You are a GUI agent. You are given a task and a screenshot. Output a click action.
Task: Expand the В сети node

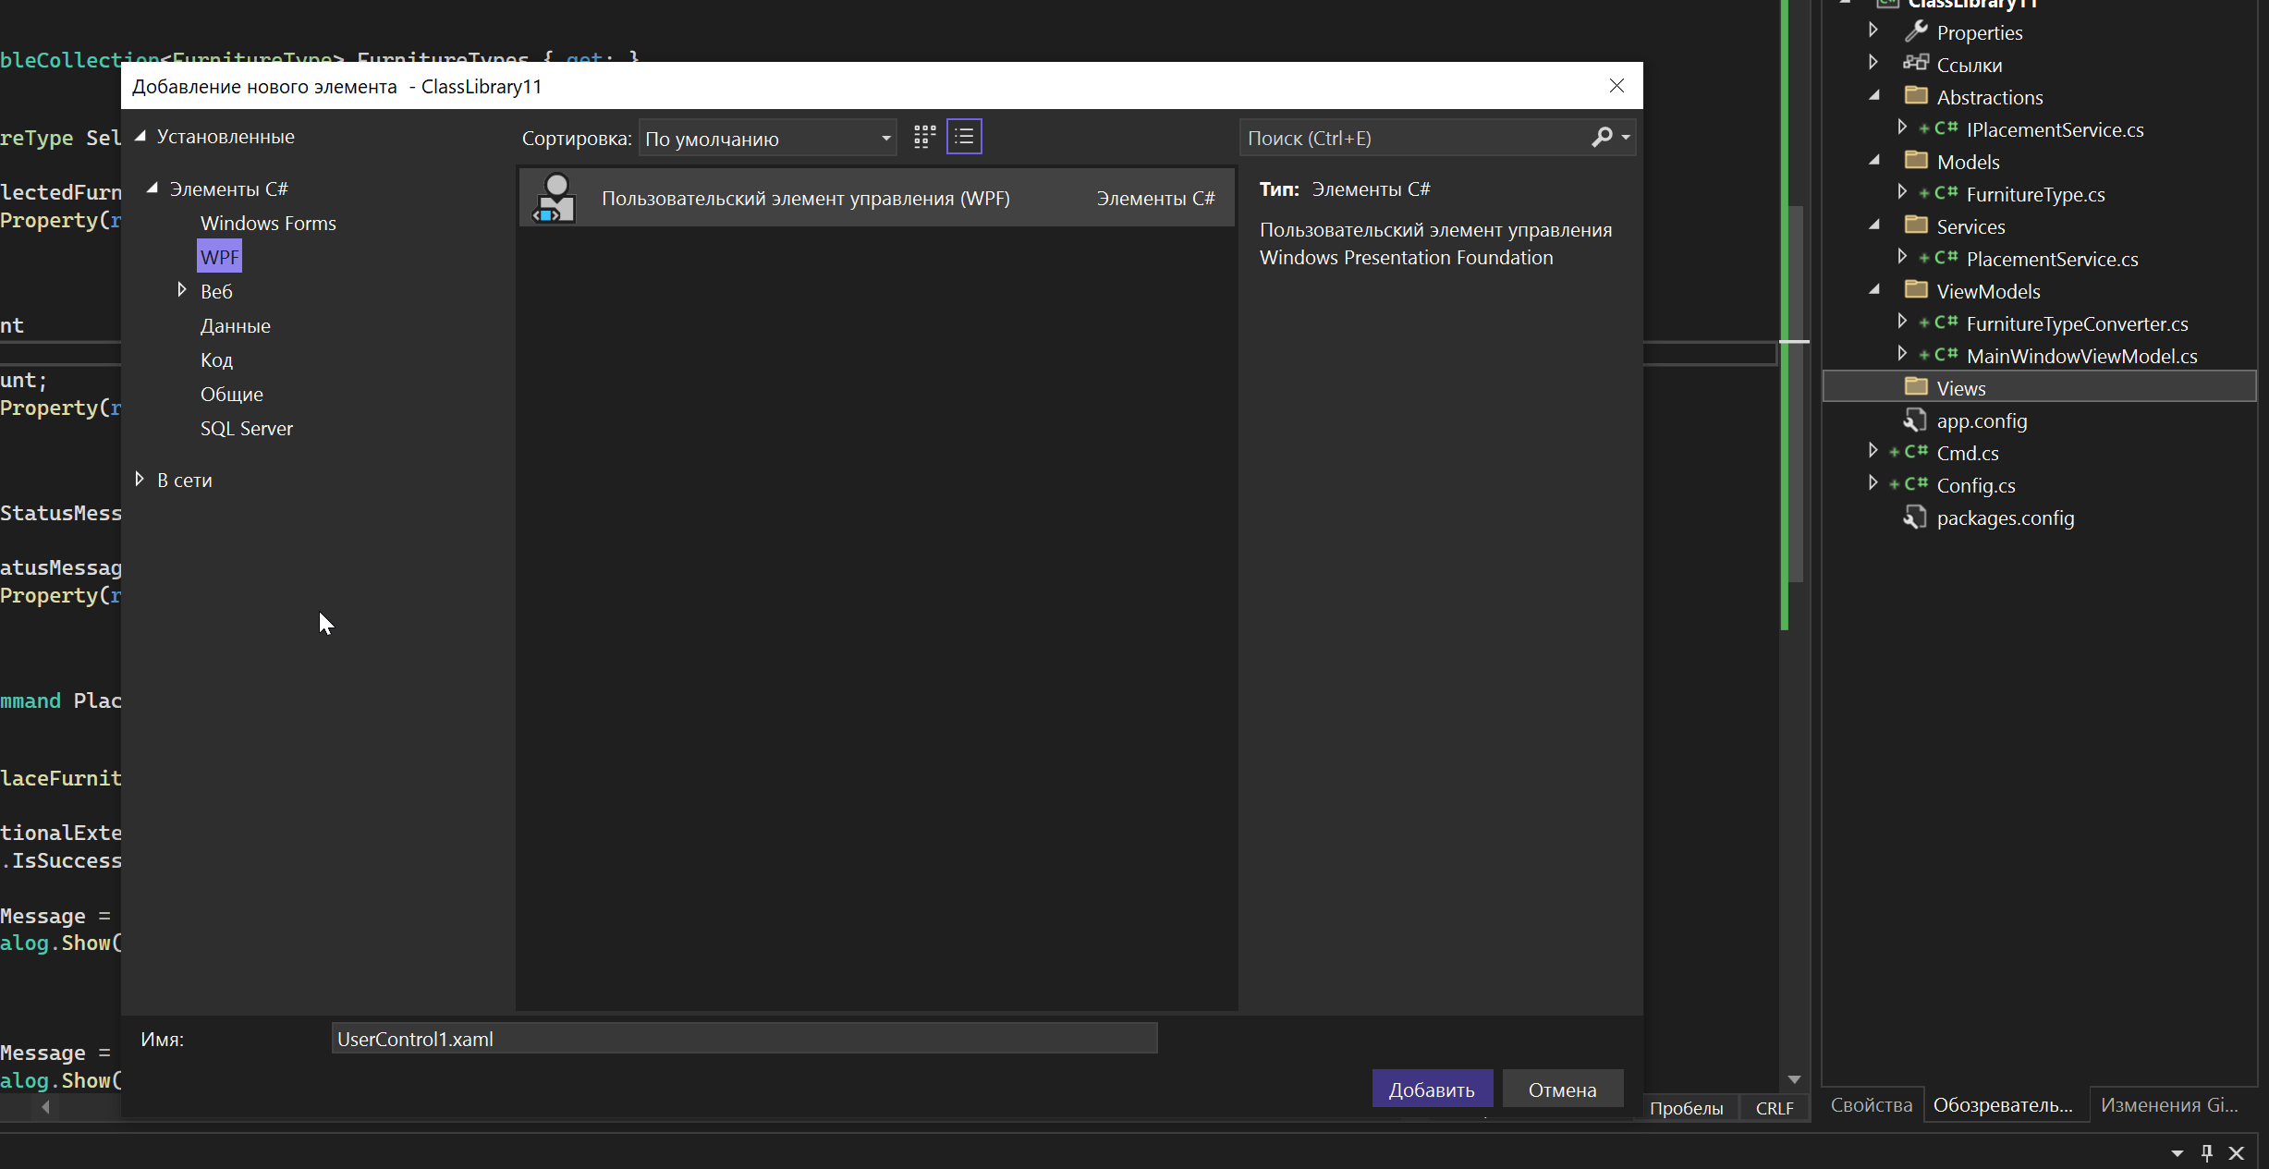pyautogui.click(x=140, y=480)
